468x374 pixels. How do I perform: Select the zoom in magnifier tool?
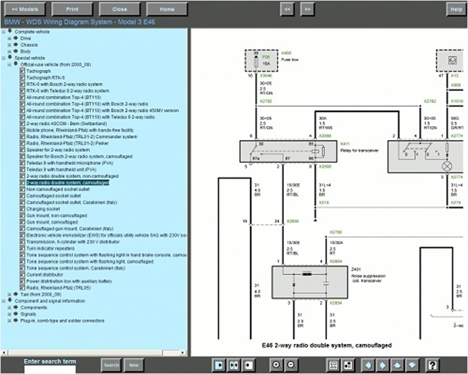[x=276, y=365]
